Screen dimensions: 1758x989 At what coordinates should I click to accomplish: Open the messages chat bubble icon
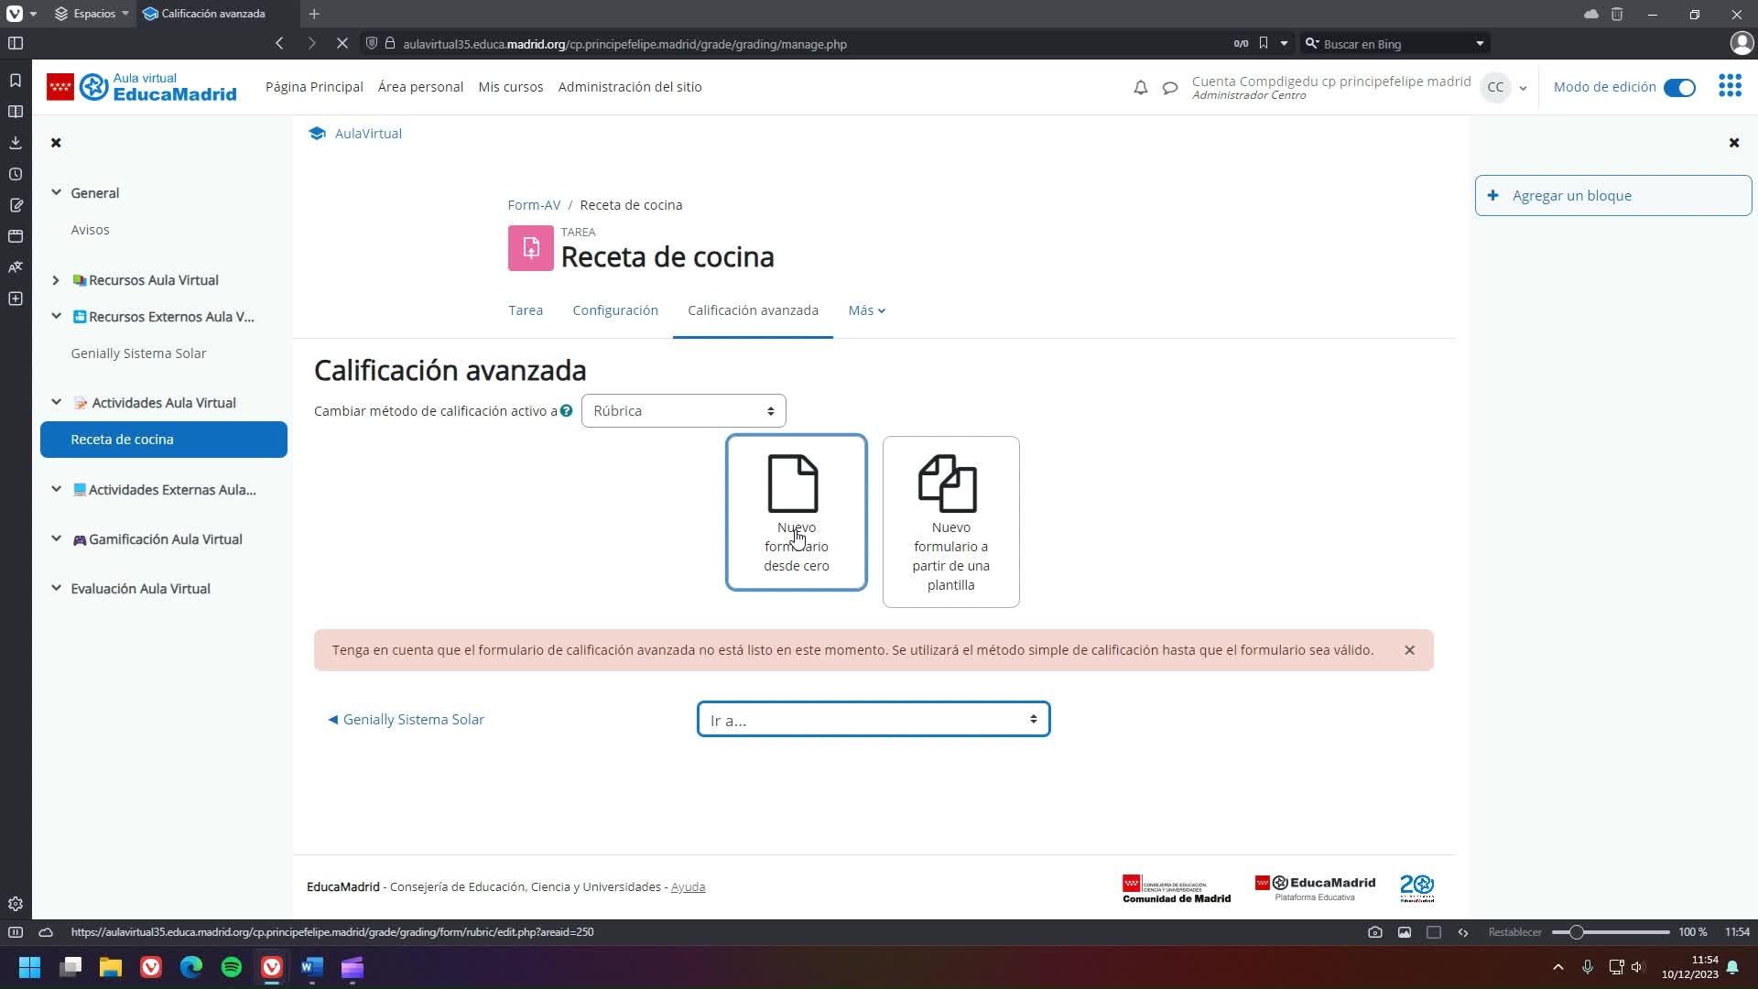tap(1169, 88)
